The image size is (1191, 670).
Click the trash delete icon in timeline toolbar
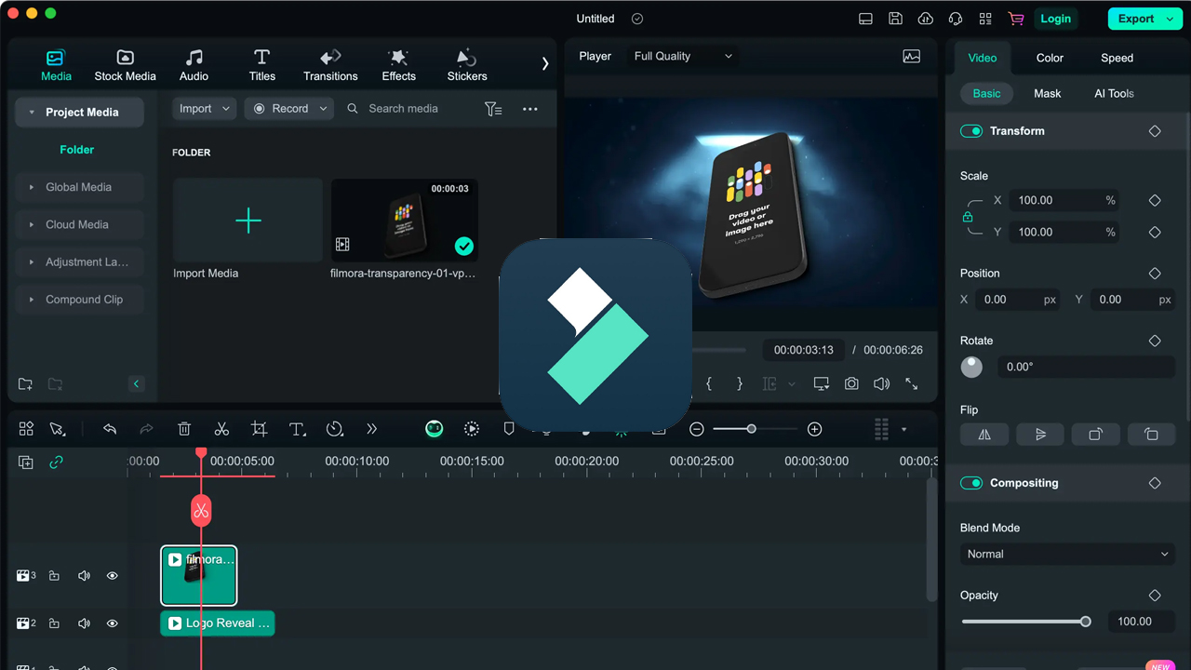point(184,429)
